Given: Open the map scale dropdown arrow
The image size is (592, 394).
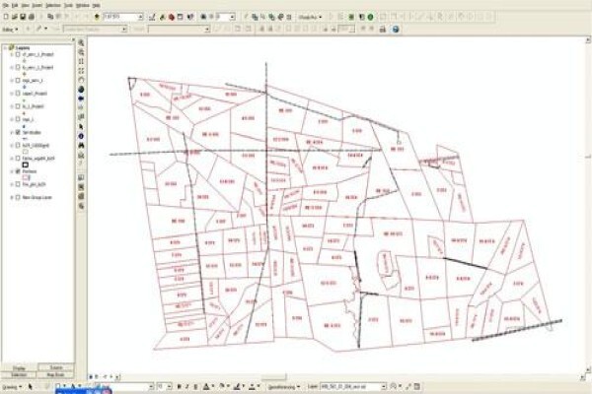Looking at the screenshot, I should tap(140, 17).
